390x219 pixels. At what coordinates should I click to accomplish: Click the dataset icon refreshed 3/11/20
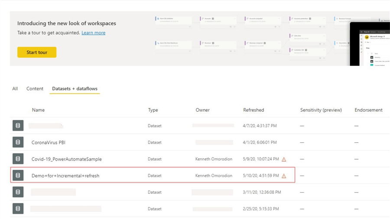click(18, 192)
